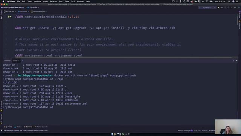Open the Project tool window sidebar button
Screen dimensions: 241x136
(x=2, y=14)
